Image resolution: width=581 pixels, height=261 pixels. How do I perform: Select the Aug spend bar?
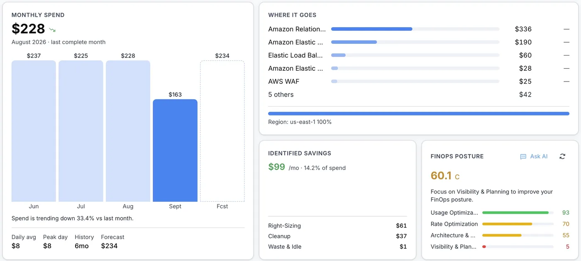pyautogui.click(x=128, y=131)
